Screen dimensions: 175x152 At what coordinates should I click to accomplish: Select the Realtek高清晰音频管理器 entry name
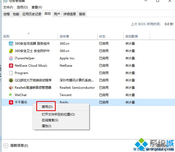(33, 87)
